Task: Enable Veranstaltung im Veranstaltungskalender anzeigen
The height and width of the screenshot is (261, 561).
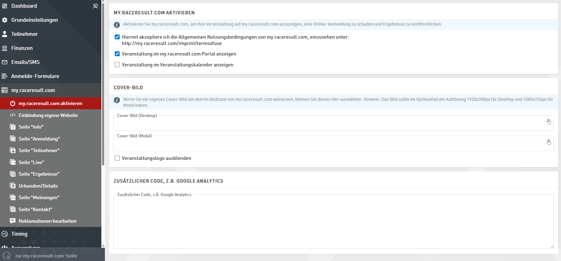Action: (x=117, y=65)
